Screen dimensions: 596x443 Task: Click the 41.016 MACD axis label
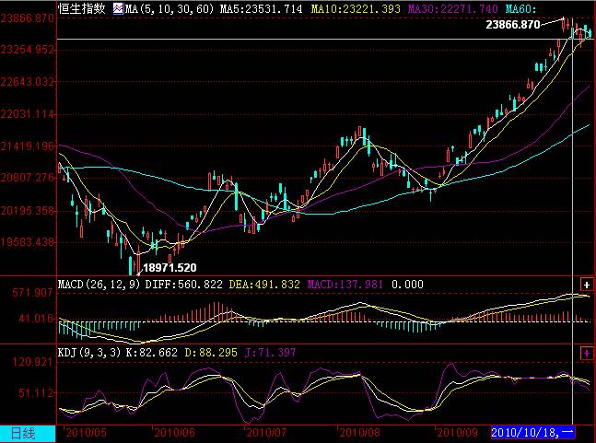tap(36, 319)
